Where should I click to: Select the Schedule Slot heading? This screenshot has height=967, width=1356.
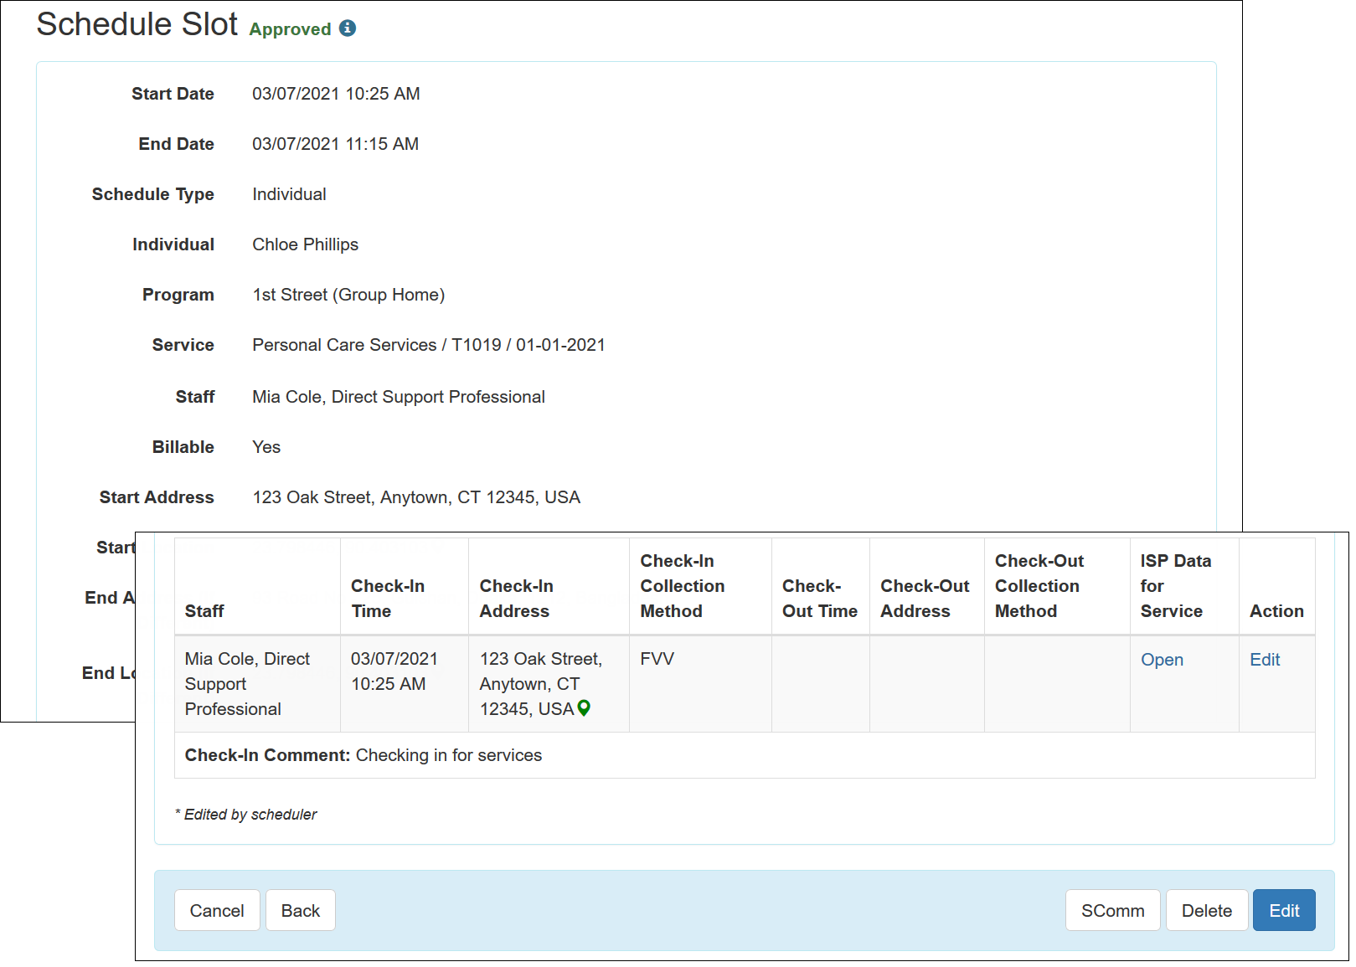click(x=137, y=24)
